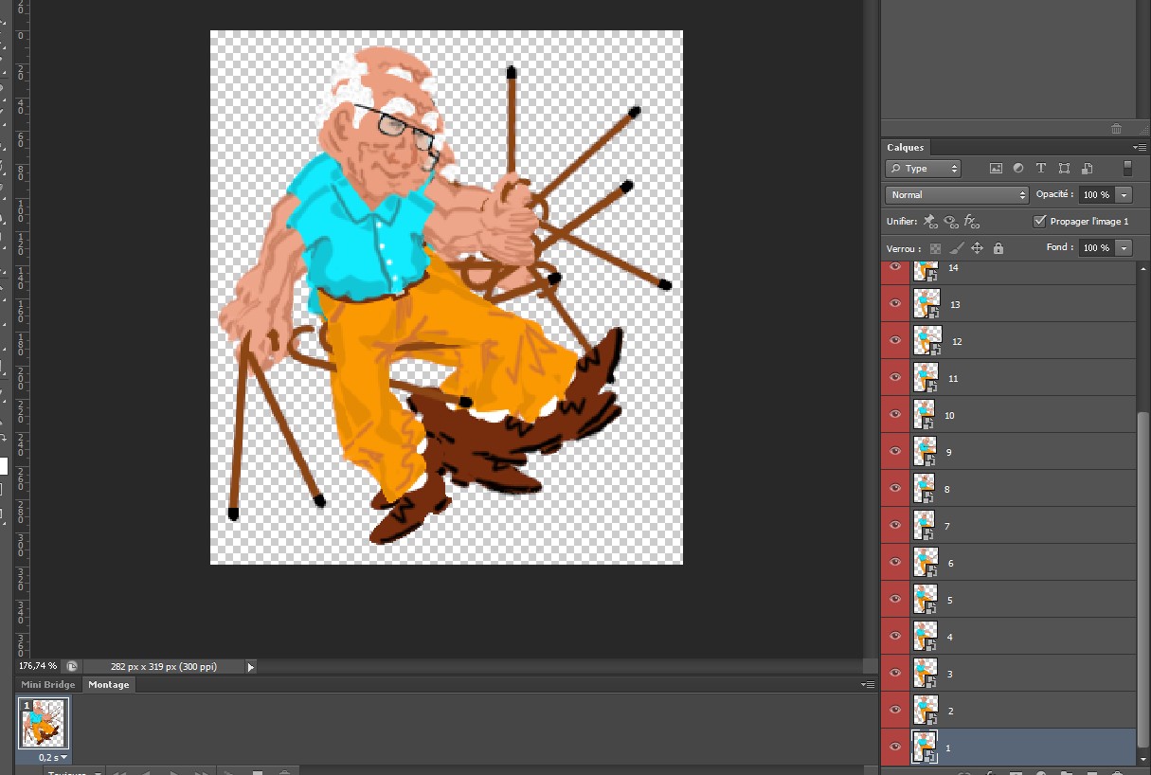Click the zoom level 176,74 % field
Screen dimensions: 1151x775
point(37,666)
